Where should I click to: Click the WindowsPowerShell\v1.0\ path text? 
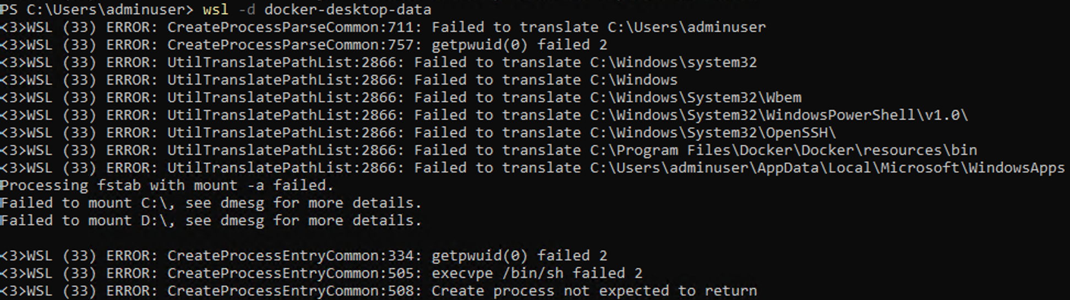tap(867, 115)
